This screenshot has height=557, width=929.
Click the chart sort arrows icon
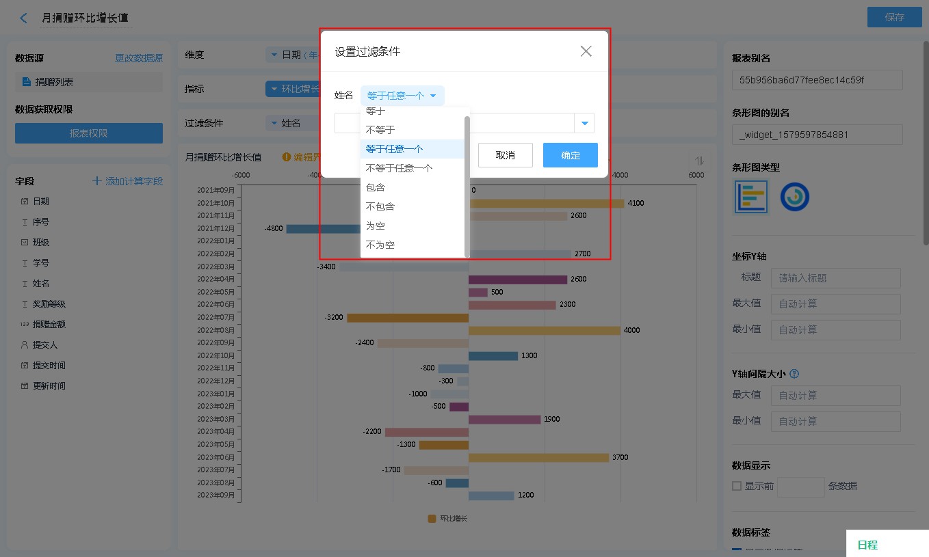coord(699,161)
